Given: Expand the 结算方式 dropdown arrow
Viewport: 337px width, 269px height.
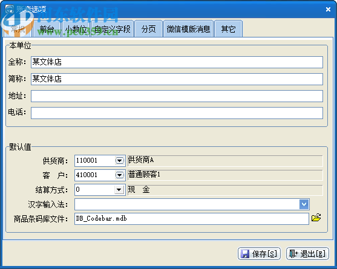Looking at the screenshot, I should pos(119,190).
